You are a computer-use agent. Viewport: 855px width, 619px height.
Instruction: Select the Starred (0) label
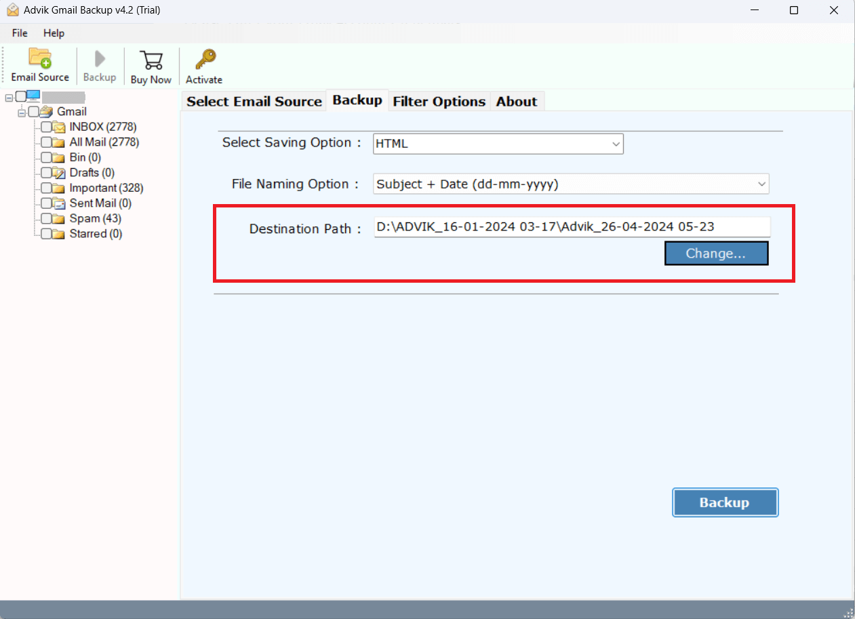tap(96, 234)
